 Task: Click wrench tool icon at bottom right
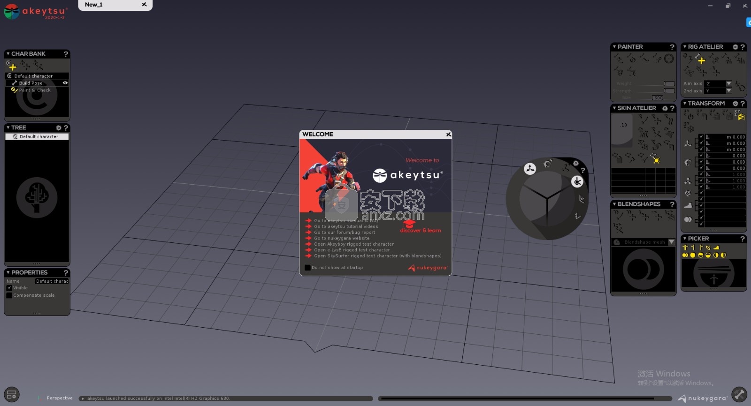739,395
